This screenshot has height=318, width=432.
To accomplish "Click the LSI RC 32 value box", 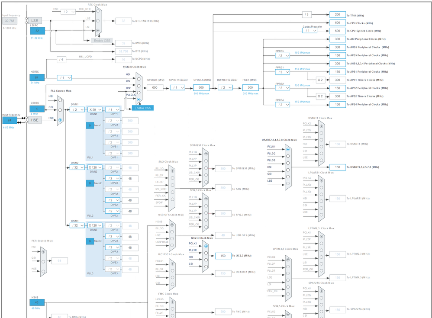I will [x=38, y=31].
